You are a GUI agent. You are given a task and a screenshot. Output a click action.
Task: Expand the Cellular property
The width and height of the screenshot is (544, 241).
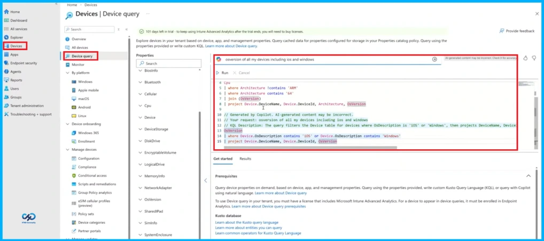point(140,94)
